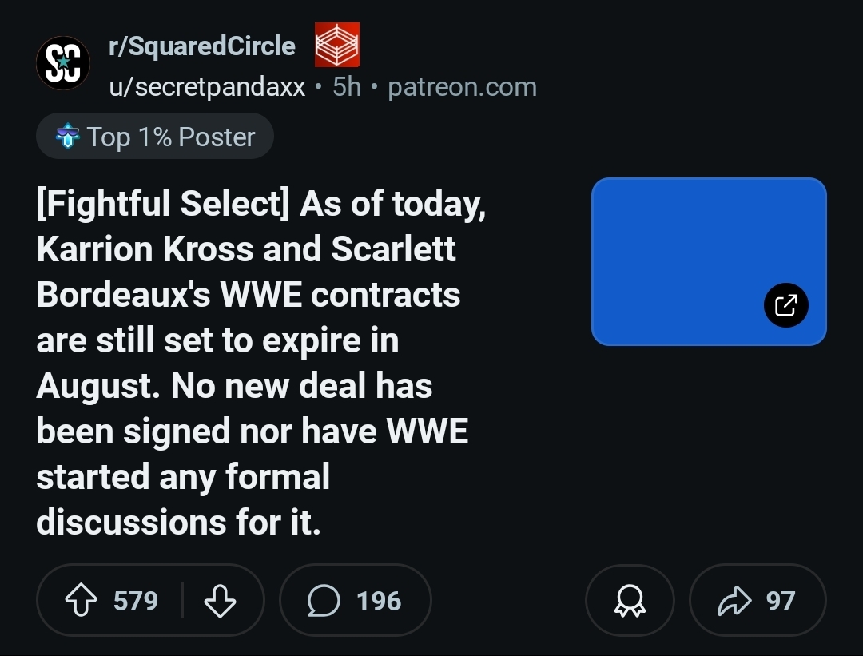Open external link icon on blue thumbnail
The width and height of the screenshot is (863, 656).
785,304
